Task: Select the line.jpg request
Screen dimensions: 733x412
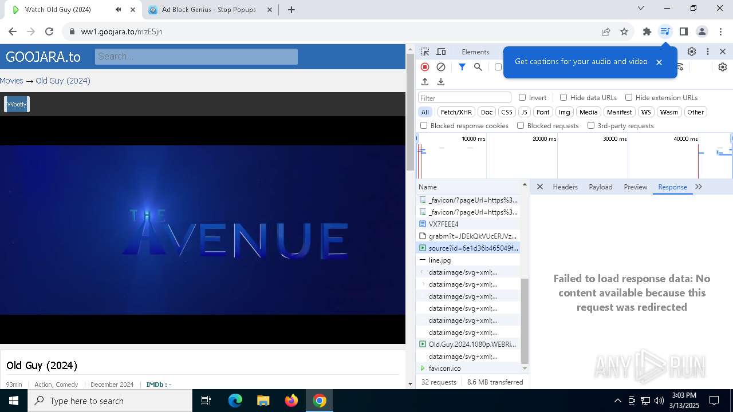Action: tap(469, 260)
